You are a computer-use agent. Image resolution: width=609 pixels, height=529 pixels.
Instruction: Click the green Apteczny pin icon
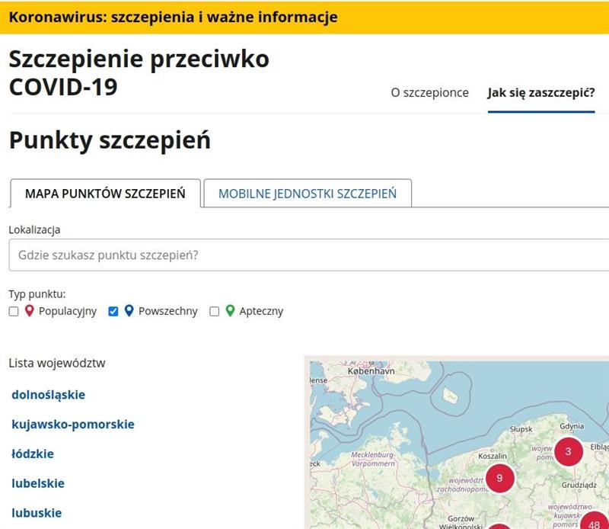point(230,311)
